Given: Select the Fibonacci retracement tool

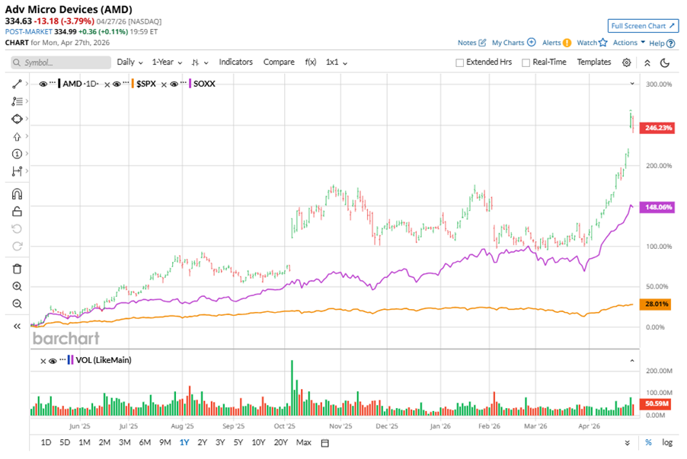Looking at the screenshot, I should (x=17, y=101).
